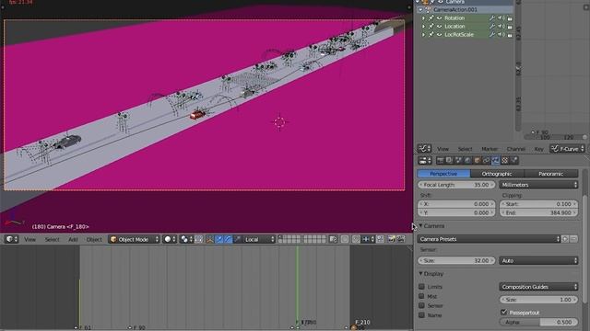Remove camera preset minus button

click(573, 239)
